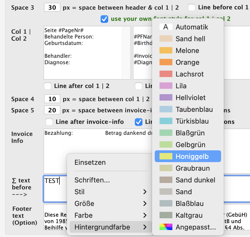Check the 'Line after invoice-info' box
250x237 pixels.
point(49,122)
